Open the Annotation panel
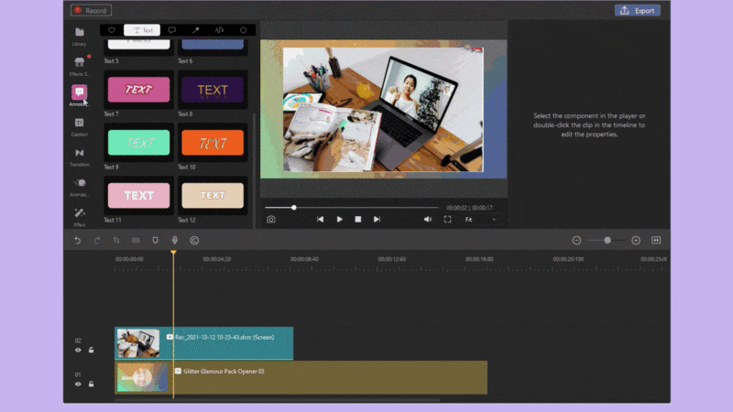Viewport: 733px width, 412px height. point(80,95)
